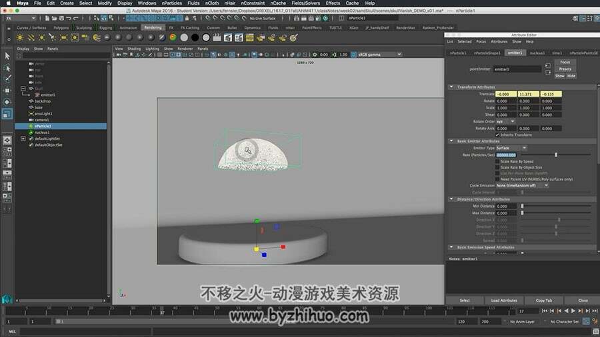Click the Hide button in Attribute Editor
This screenshot has width=600, height=337.
click(x=571, y=76)
